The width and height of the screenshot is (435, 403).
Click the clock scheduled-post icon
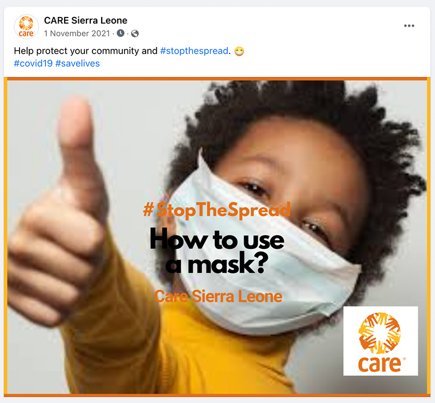(x=120, y=33)
